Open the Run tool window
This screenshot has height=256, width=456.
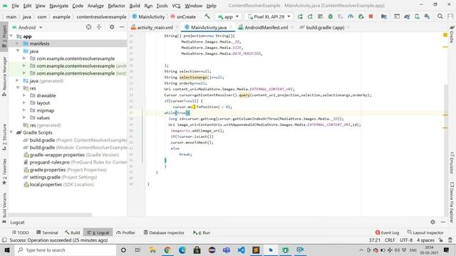point(202,233)
